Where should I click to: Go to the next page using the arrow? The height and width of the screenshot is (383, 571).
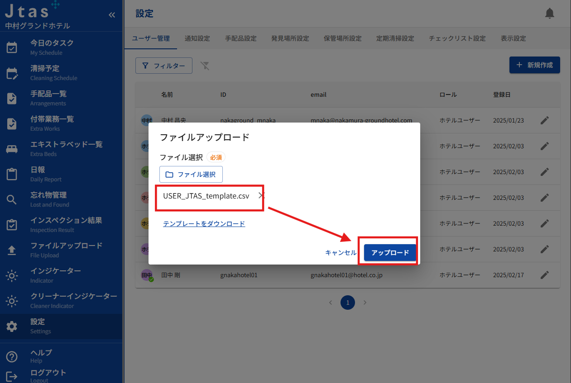[x=365, y=303]
